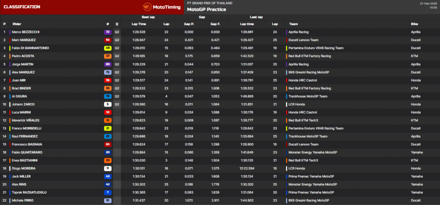
Task: Click Francesco Bagnaia's number 63 badge
Action: [x=107, y=144]
